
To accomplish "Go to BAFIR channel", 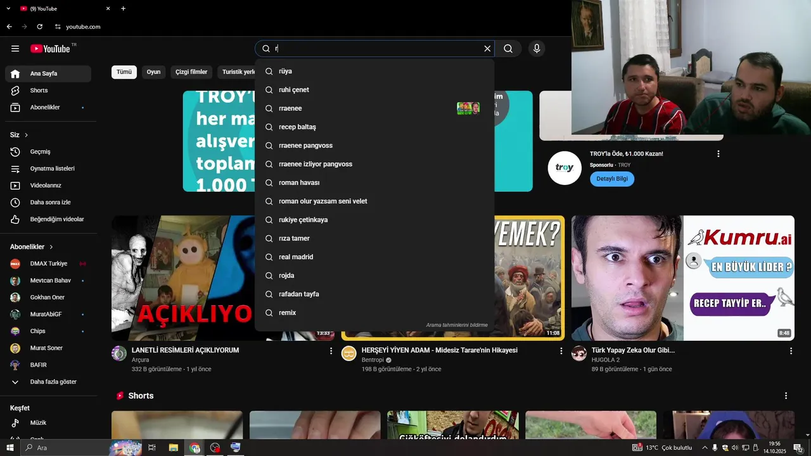I will [x=48, y=365].
